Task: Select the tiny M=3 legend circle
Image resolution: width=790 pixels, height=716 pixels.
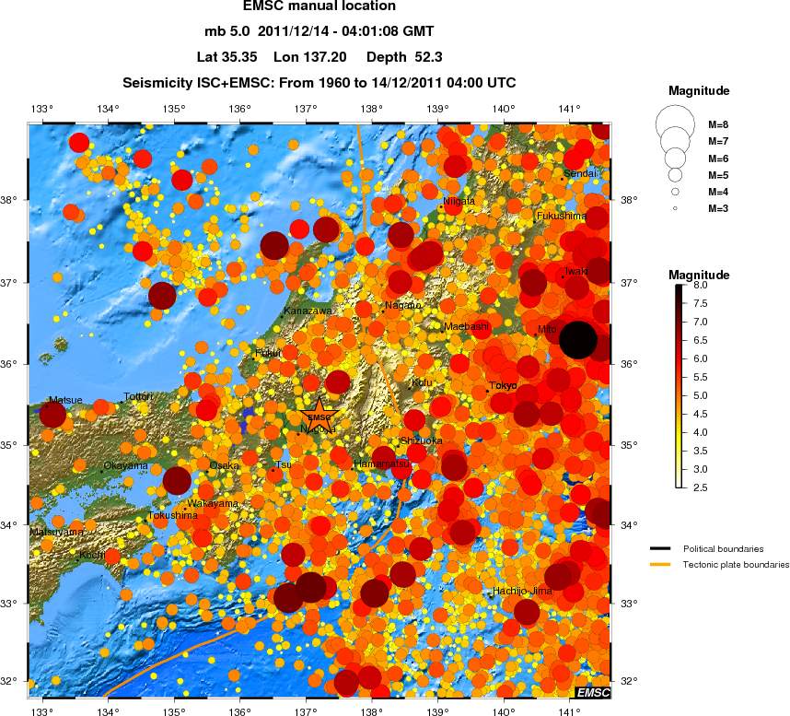Action: [x=675, y=208]
